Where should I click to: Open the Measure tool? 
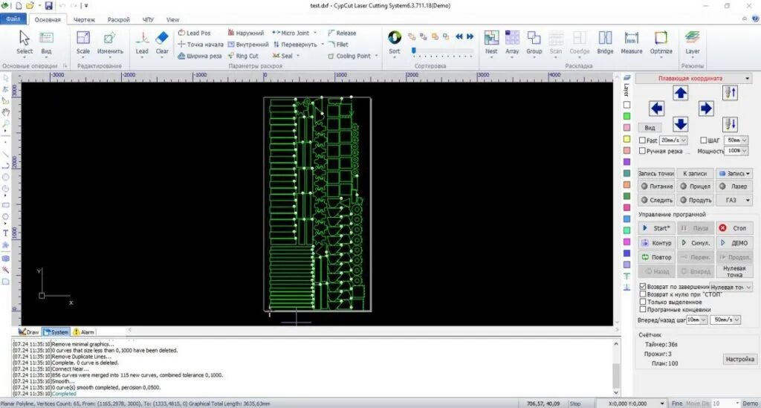(632, 42)
